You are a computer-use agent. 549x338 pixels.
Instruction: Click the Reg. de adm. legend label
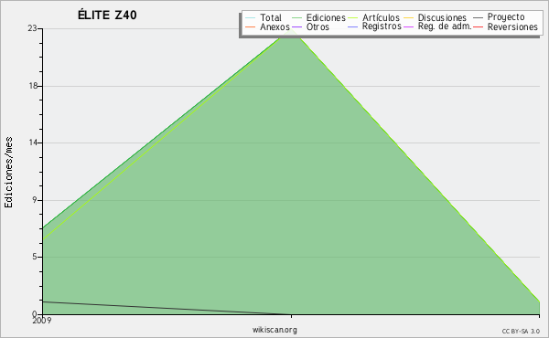[445, 26]
